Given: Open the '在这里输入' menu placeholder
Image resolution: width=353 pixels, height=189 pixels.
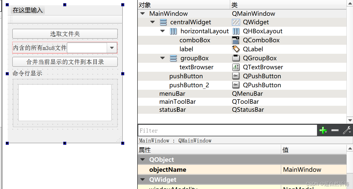Looking at the screenshot, I should [28, 10].
